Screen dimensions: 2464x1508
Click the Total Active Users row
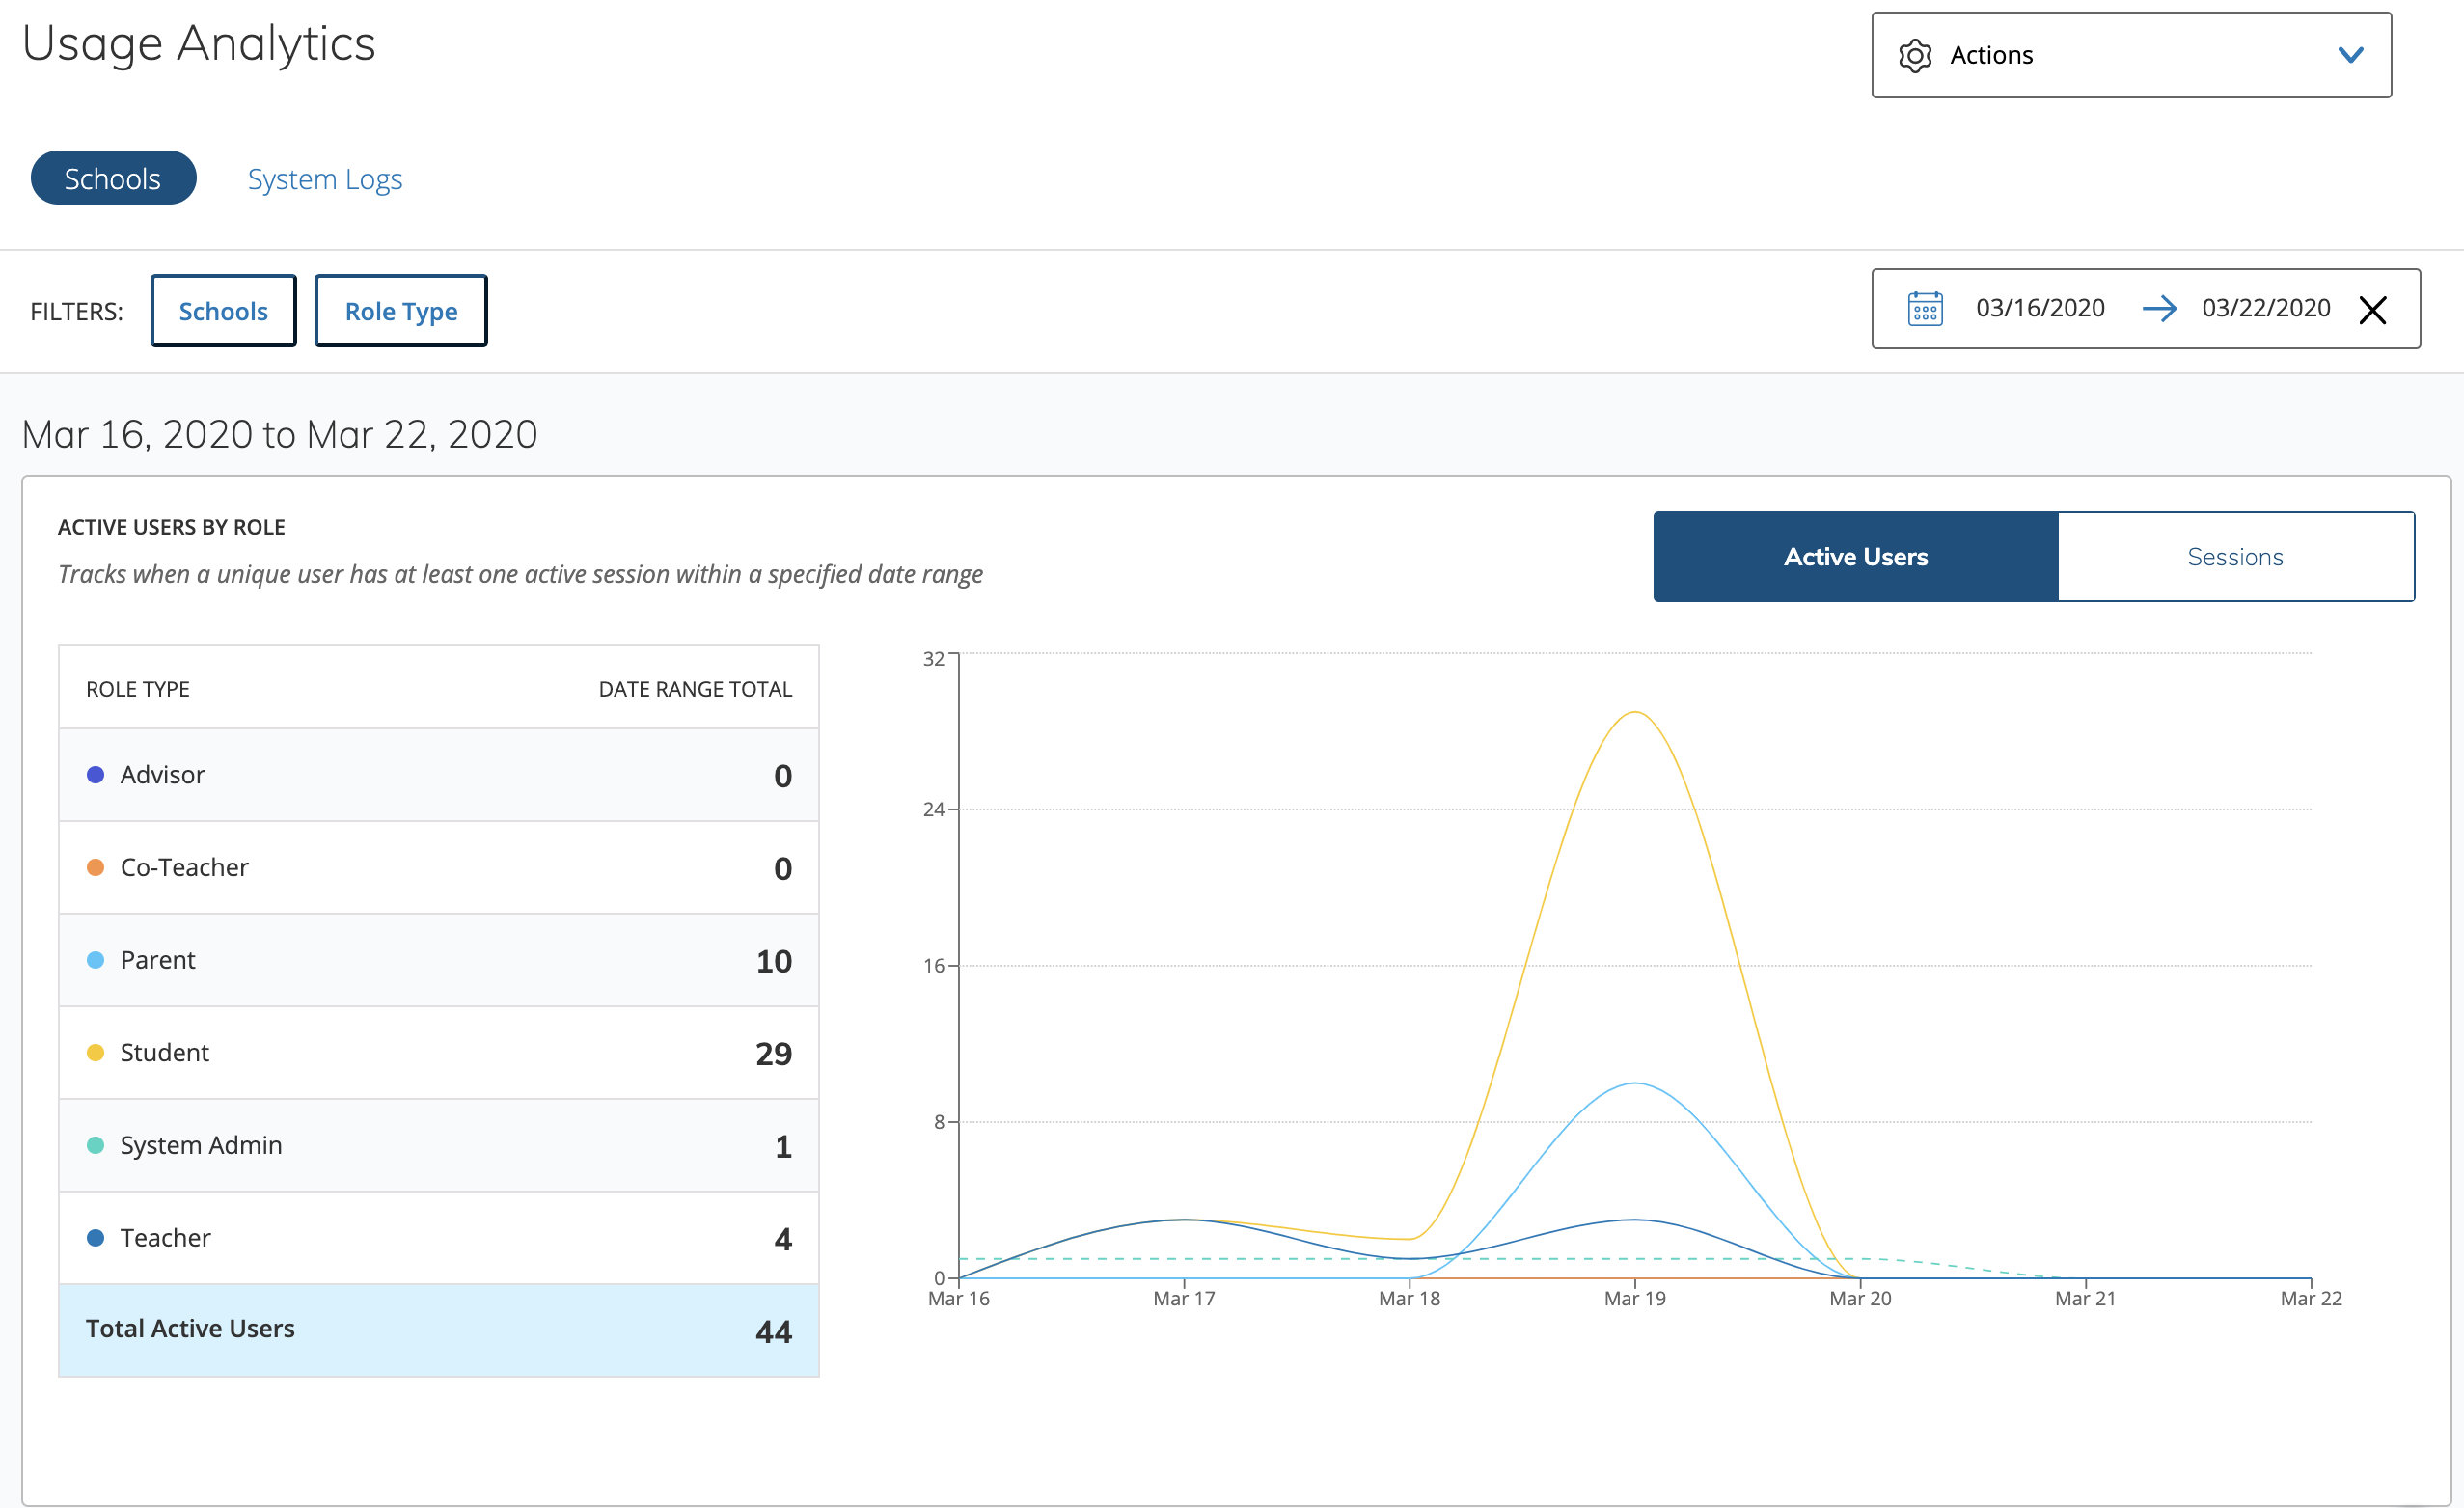(438, 1330)
